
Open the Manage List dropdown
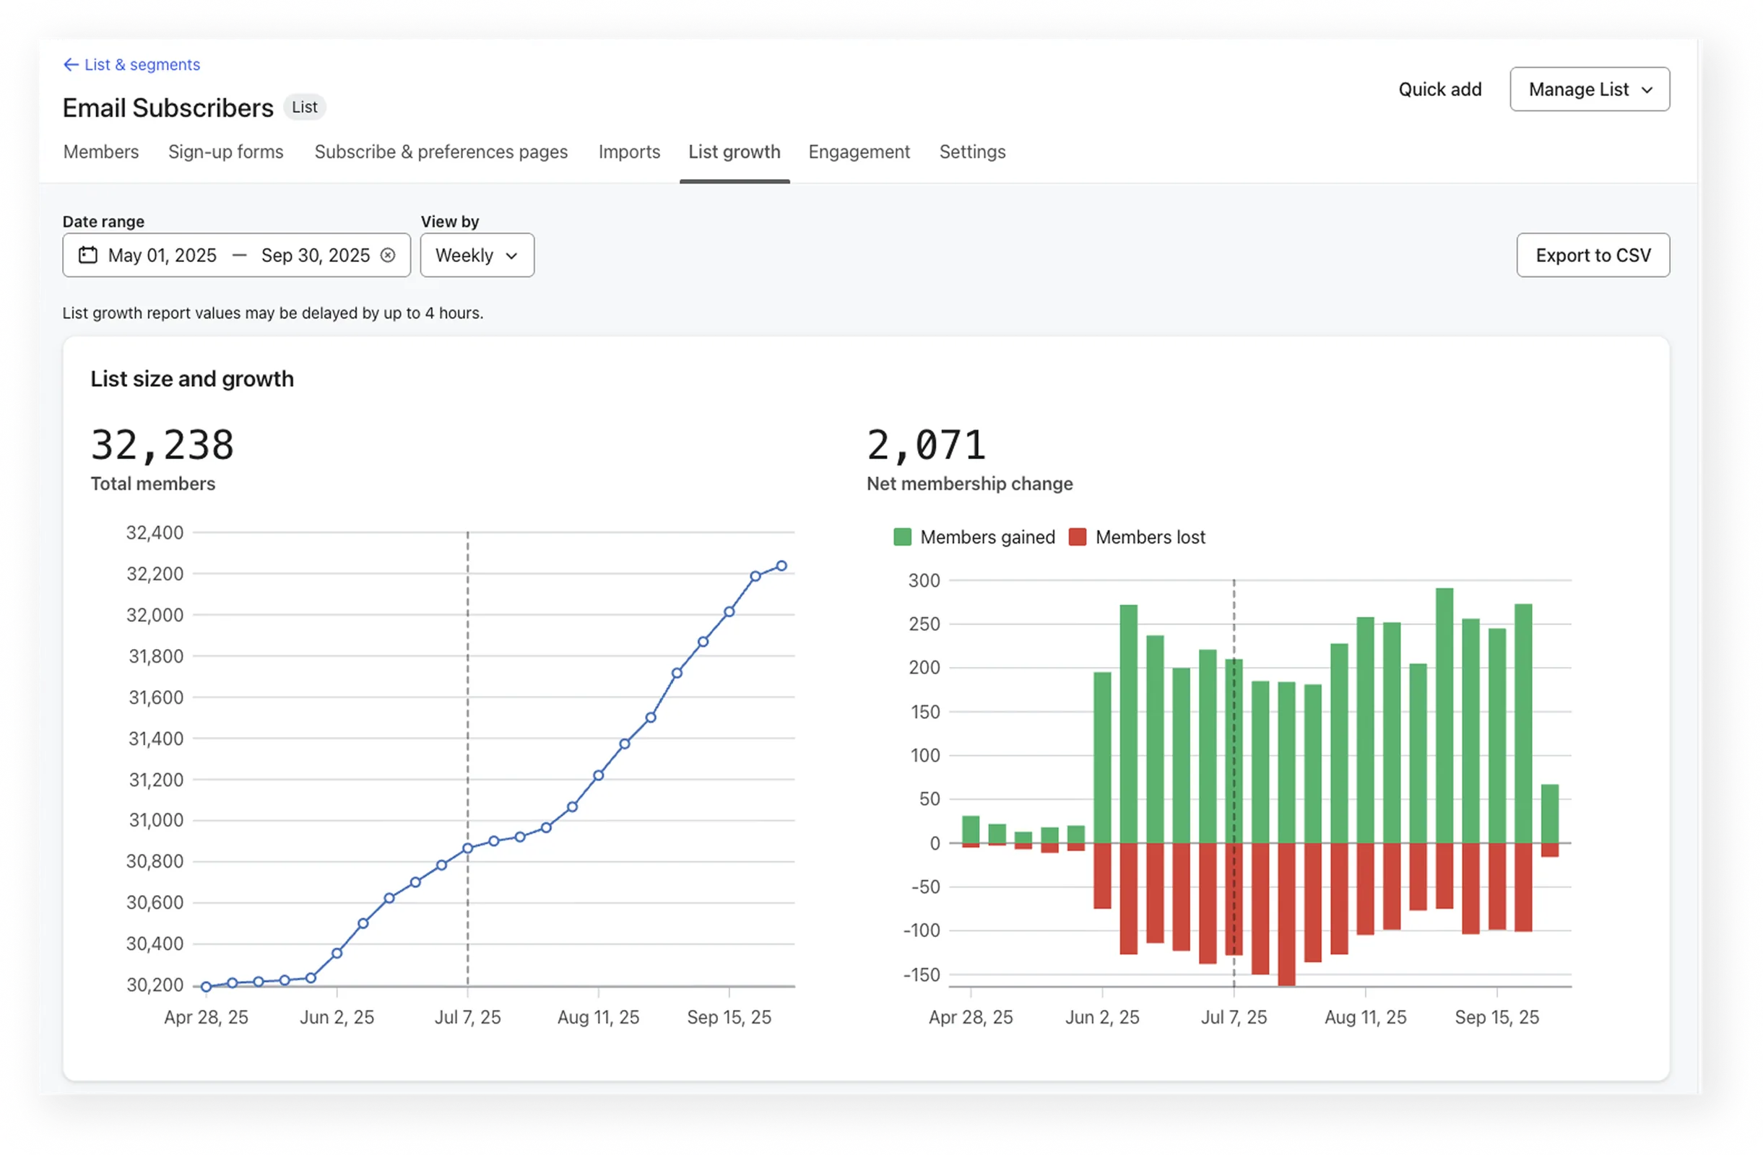(1589, 90)
